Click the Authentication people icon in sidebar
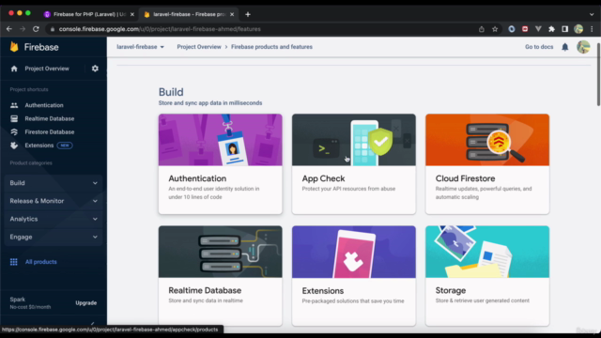 pos(14,105)
